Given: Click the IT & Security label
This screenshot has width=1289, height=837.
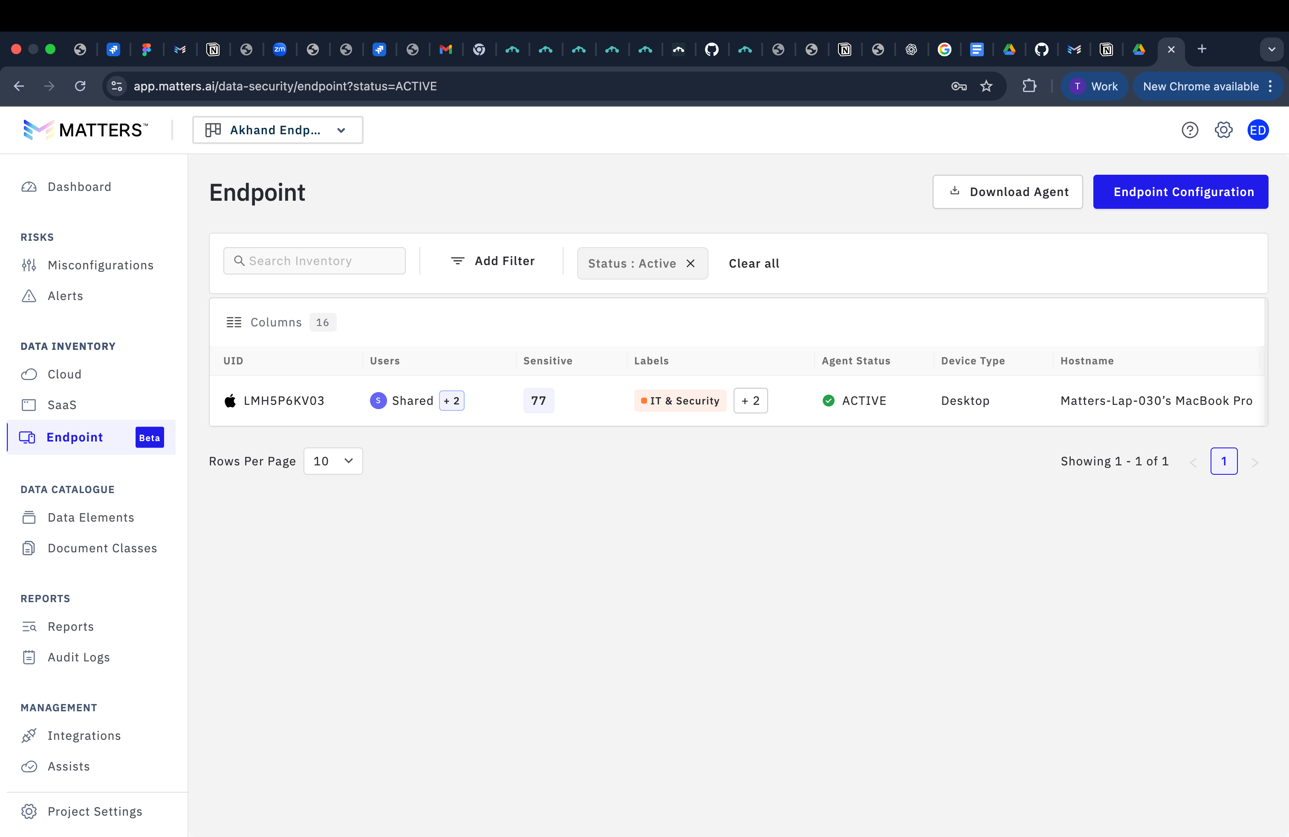Looking at the screenshot, I should (680, 401).
